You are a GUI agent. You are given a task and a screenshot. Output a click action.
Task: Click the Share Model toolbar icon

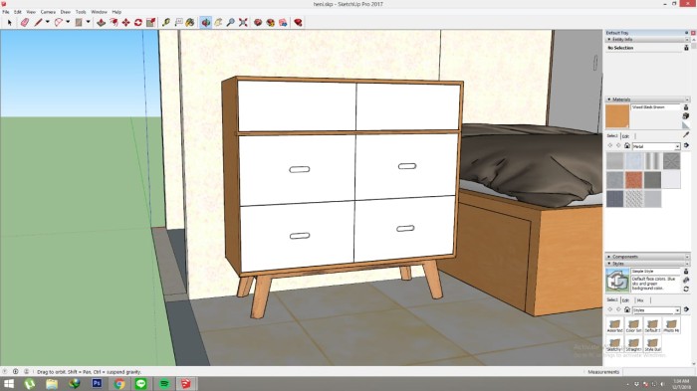point(270,22)
